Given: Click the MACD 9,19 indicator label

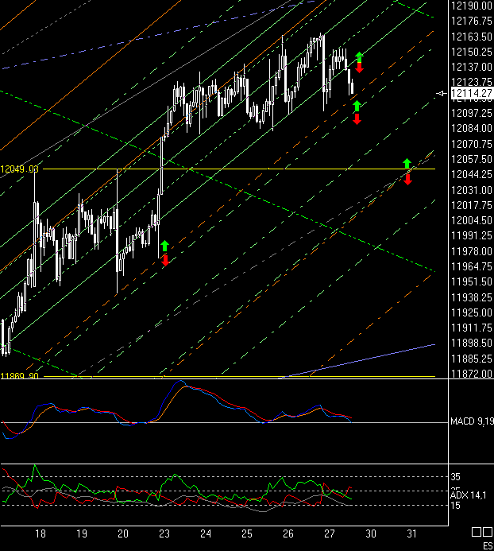Looking at the screenshot, I should click(x=472, y=421).
